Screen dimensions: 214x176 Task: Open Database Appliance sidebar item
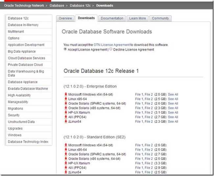pyautogui.click(x=29, y=82)
